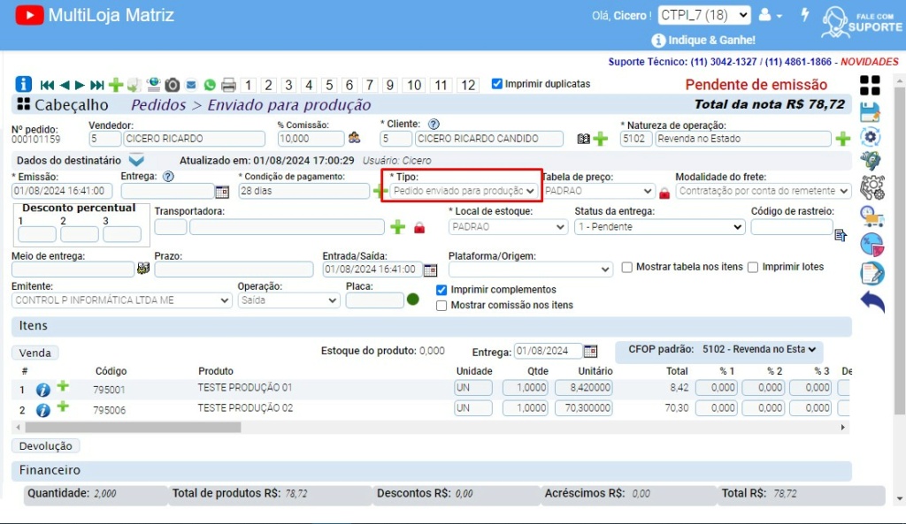
Task: Select the email envelope toolbar icon
Action: [191, 84]
